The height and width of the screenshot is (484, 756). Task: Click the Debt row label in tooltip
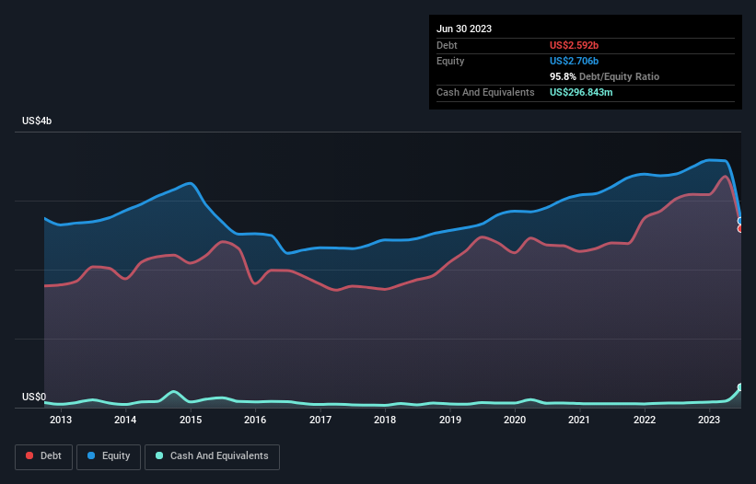coord(447,45)
